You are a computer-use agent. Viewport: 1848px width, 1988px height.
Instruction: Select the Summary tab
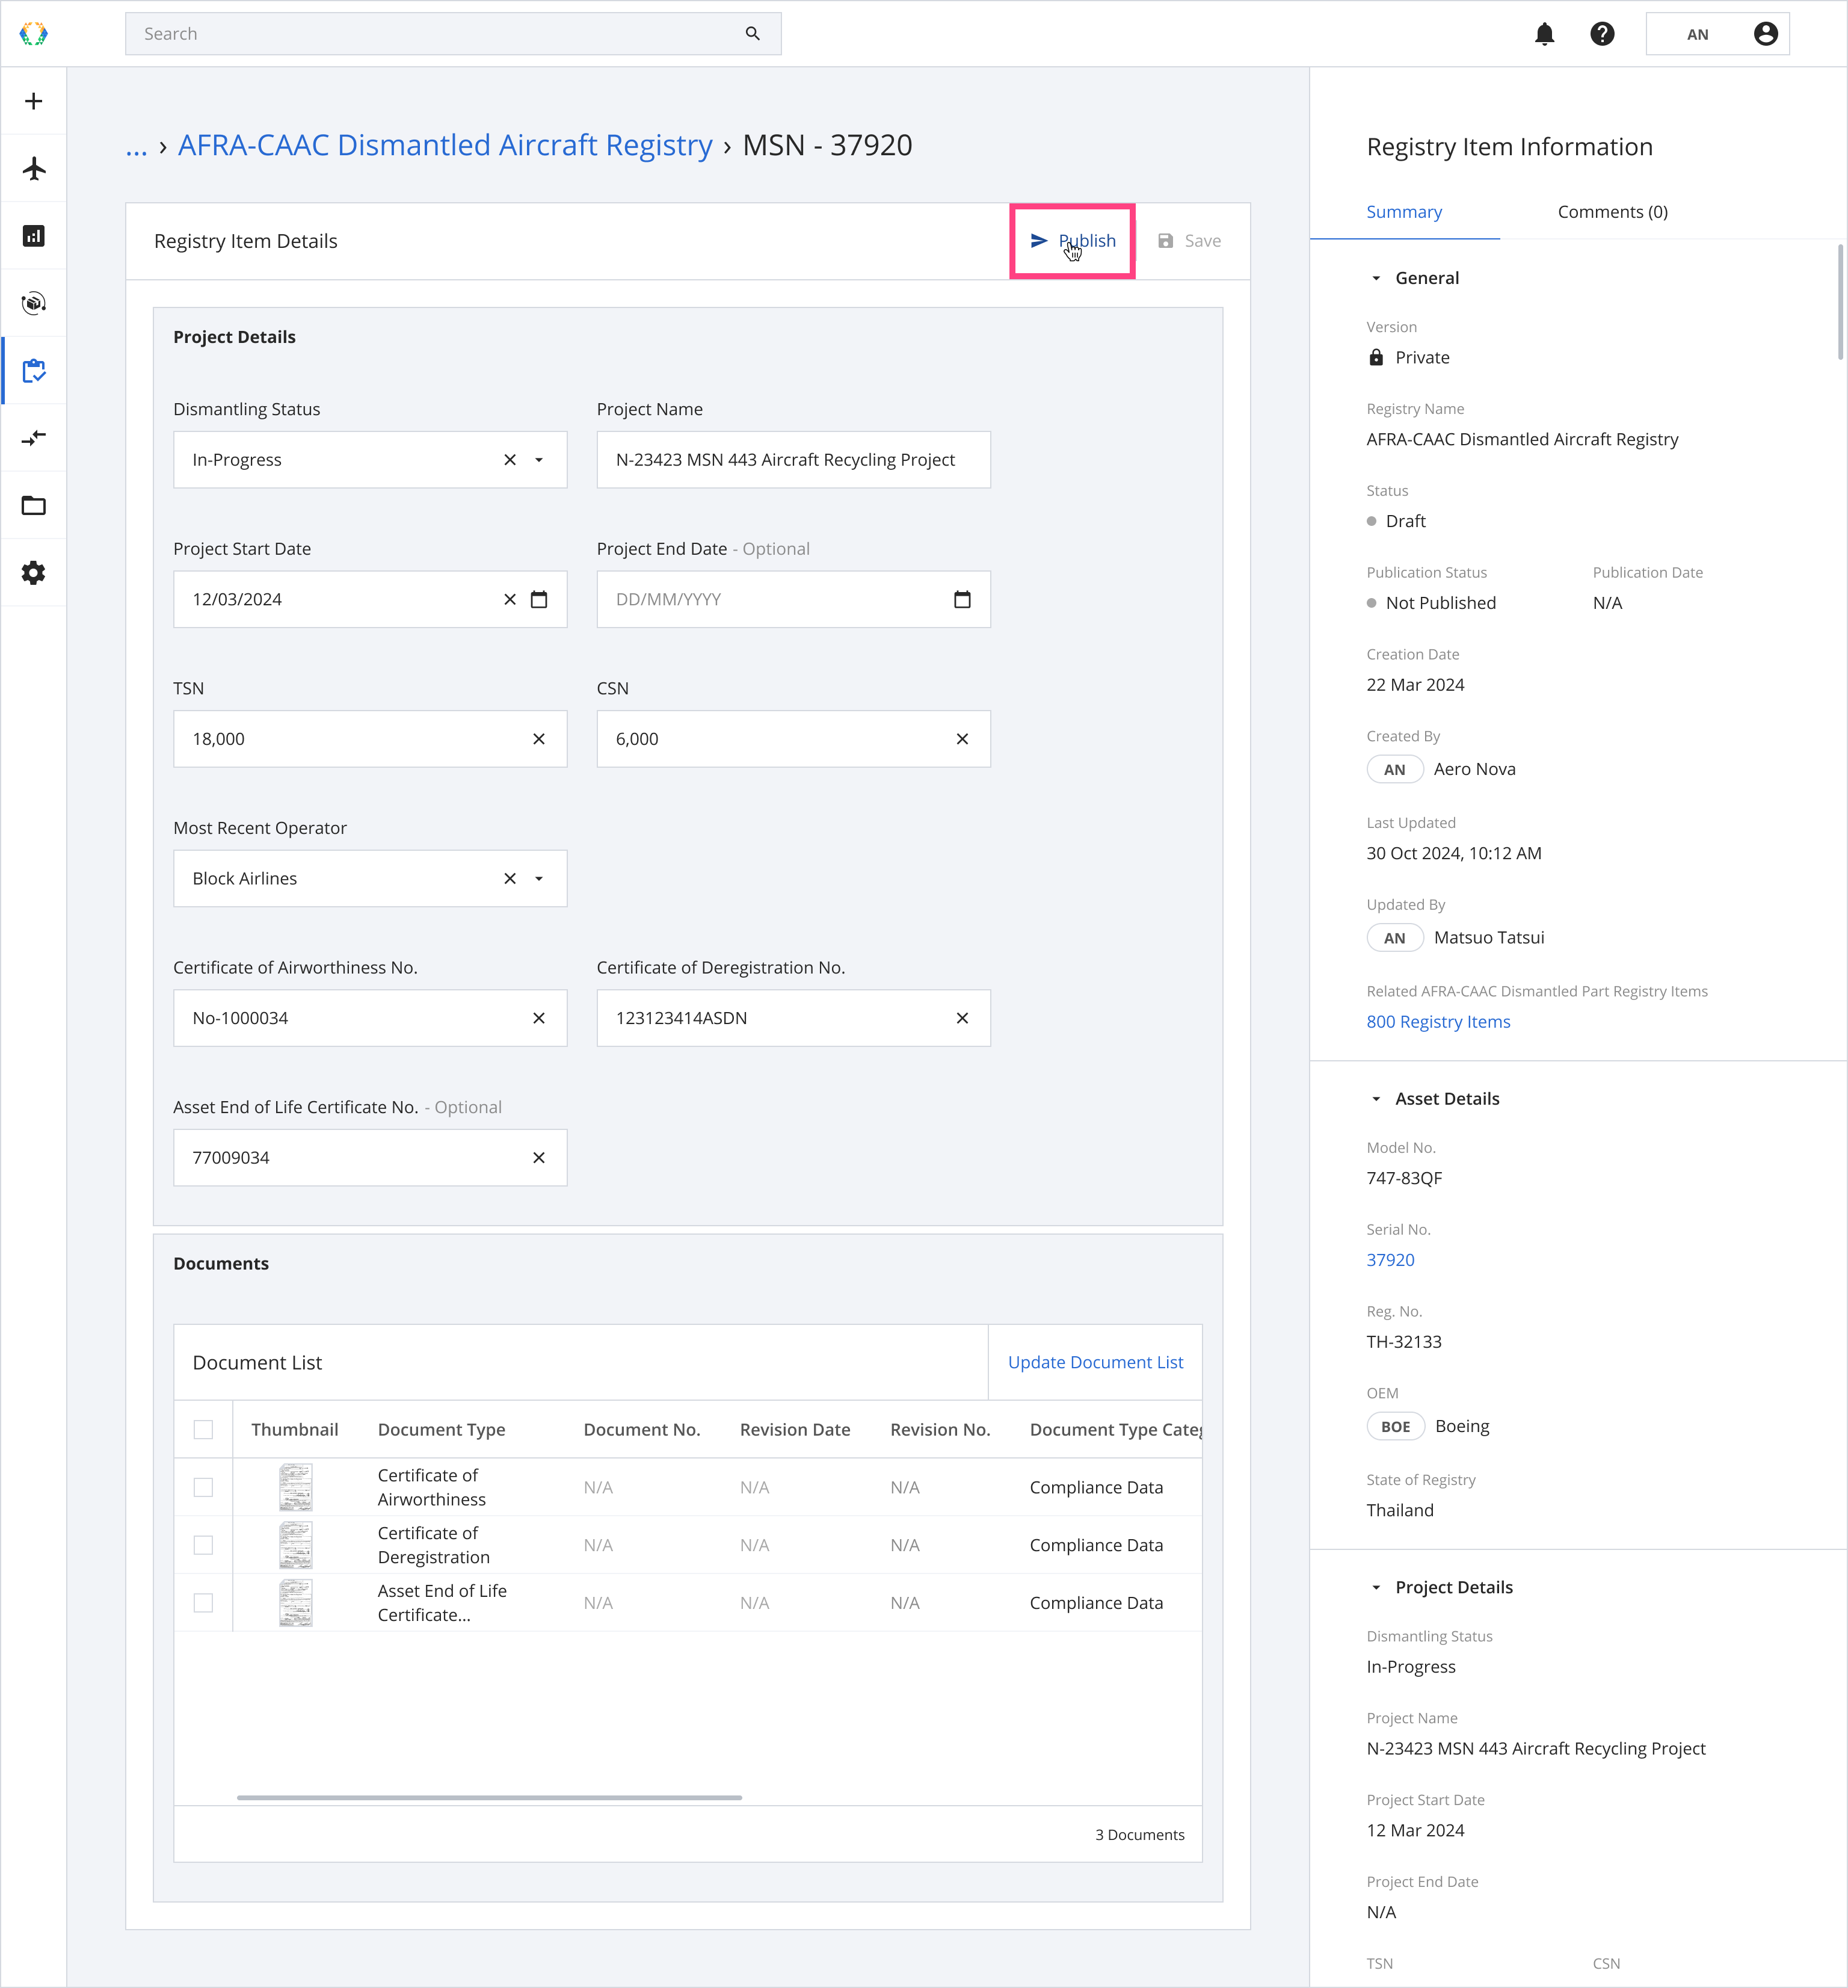[1403, 212]
